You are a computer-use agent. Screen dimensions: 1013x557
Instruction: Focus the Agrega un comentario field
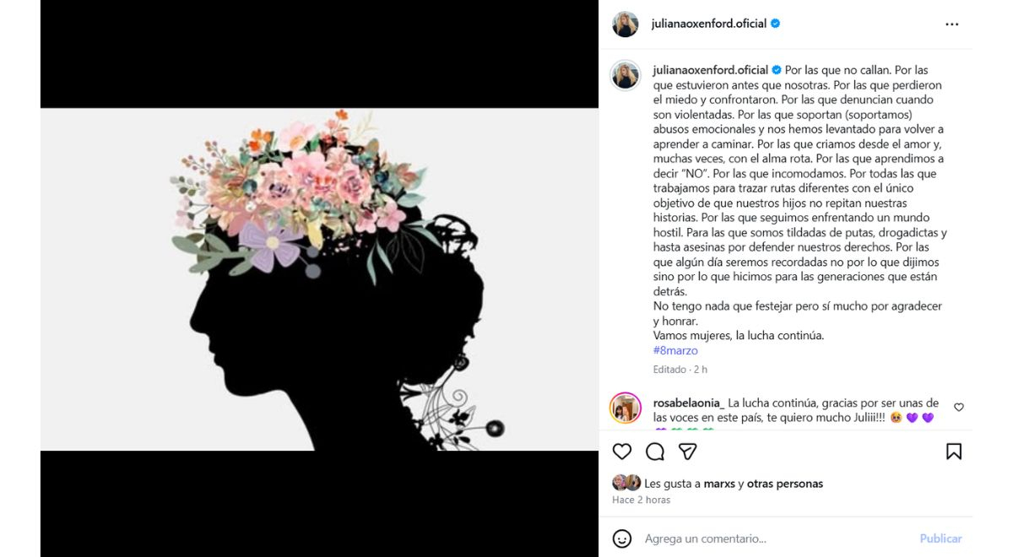(777, 538)
